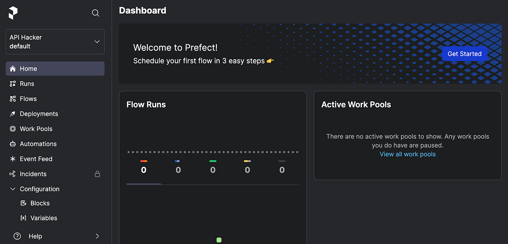
Task: Click the Get Started button
Action: [464, 54]
